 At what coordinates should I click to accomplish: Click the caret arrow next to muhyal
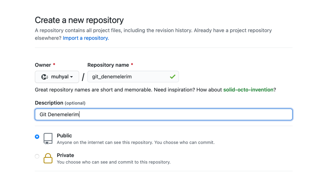pyautogui.click(x=71, y=77)
